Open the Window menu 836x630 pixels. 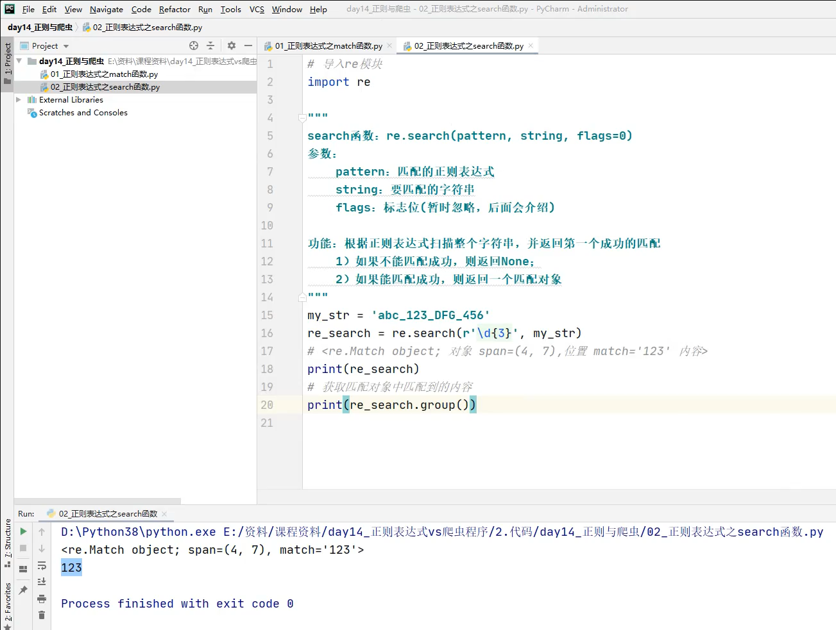(x=287, y=9)
